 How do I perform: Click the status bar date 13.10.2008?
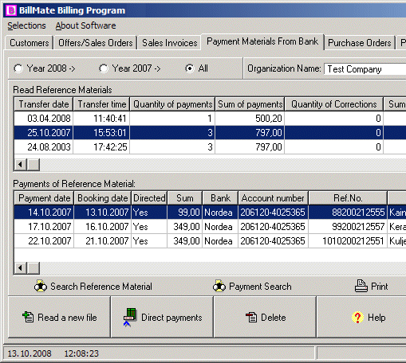click(x=30, y=353)
